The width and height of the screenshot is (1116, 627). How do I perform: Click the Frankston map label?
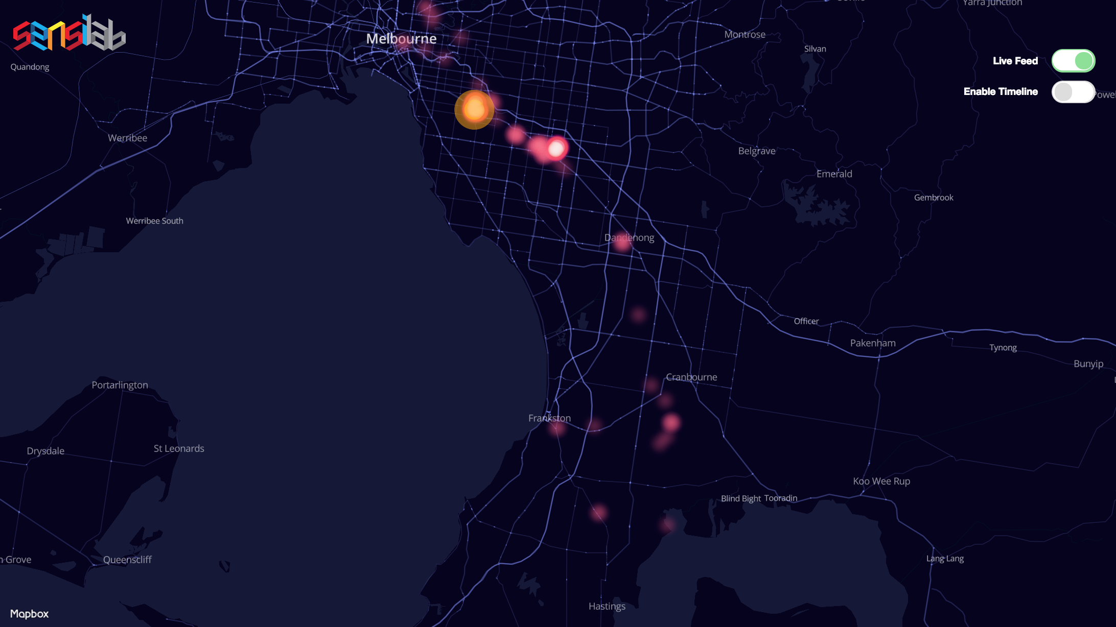tap(549, 418)
